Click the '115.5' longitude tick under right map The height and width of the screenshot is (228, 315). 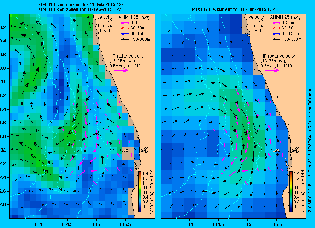pyautogui.click(x=276, y=224)
